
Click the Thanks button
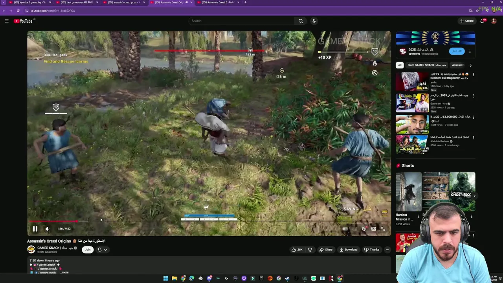(371, 250)
